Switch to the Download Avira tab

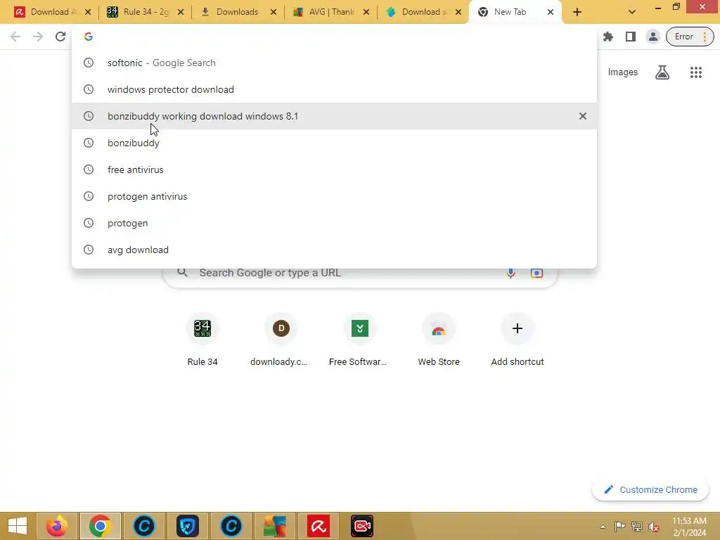(x=46, y=12)
